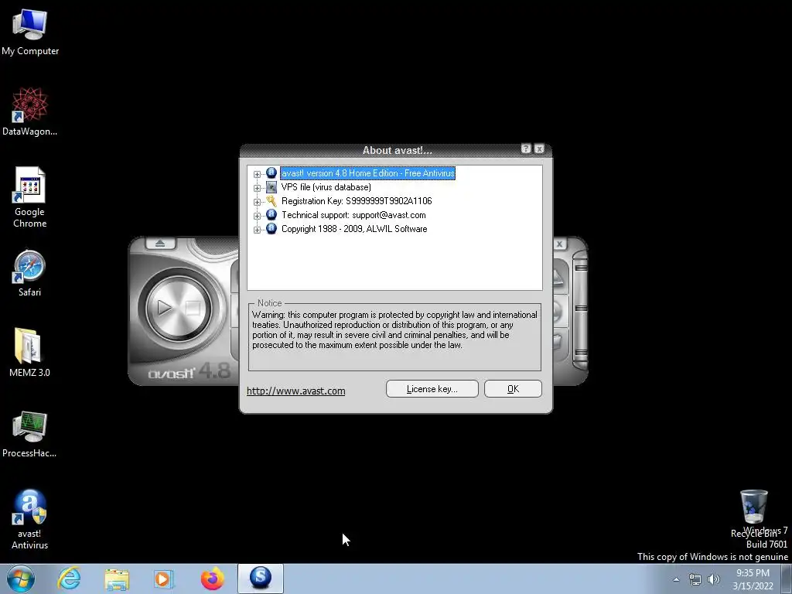Open My Computer desktop icon

[x=30, y=32]
